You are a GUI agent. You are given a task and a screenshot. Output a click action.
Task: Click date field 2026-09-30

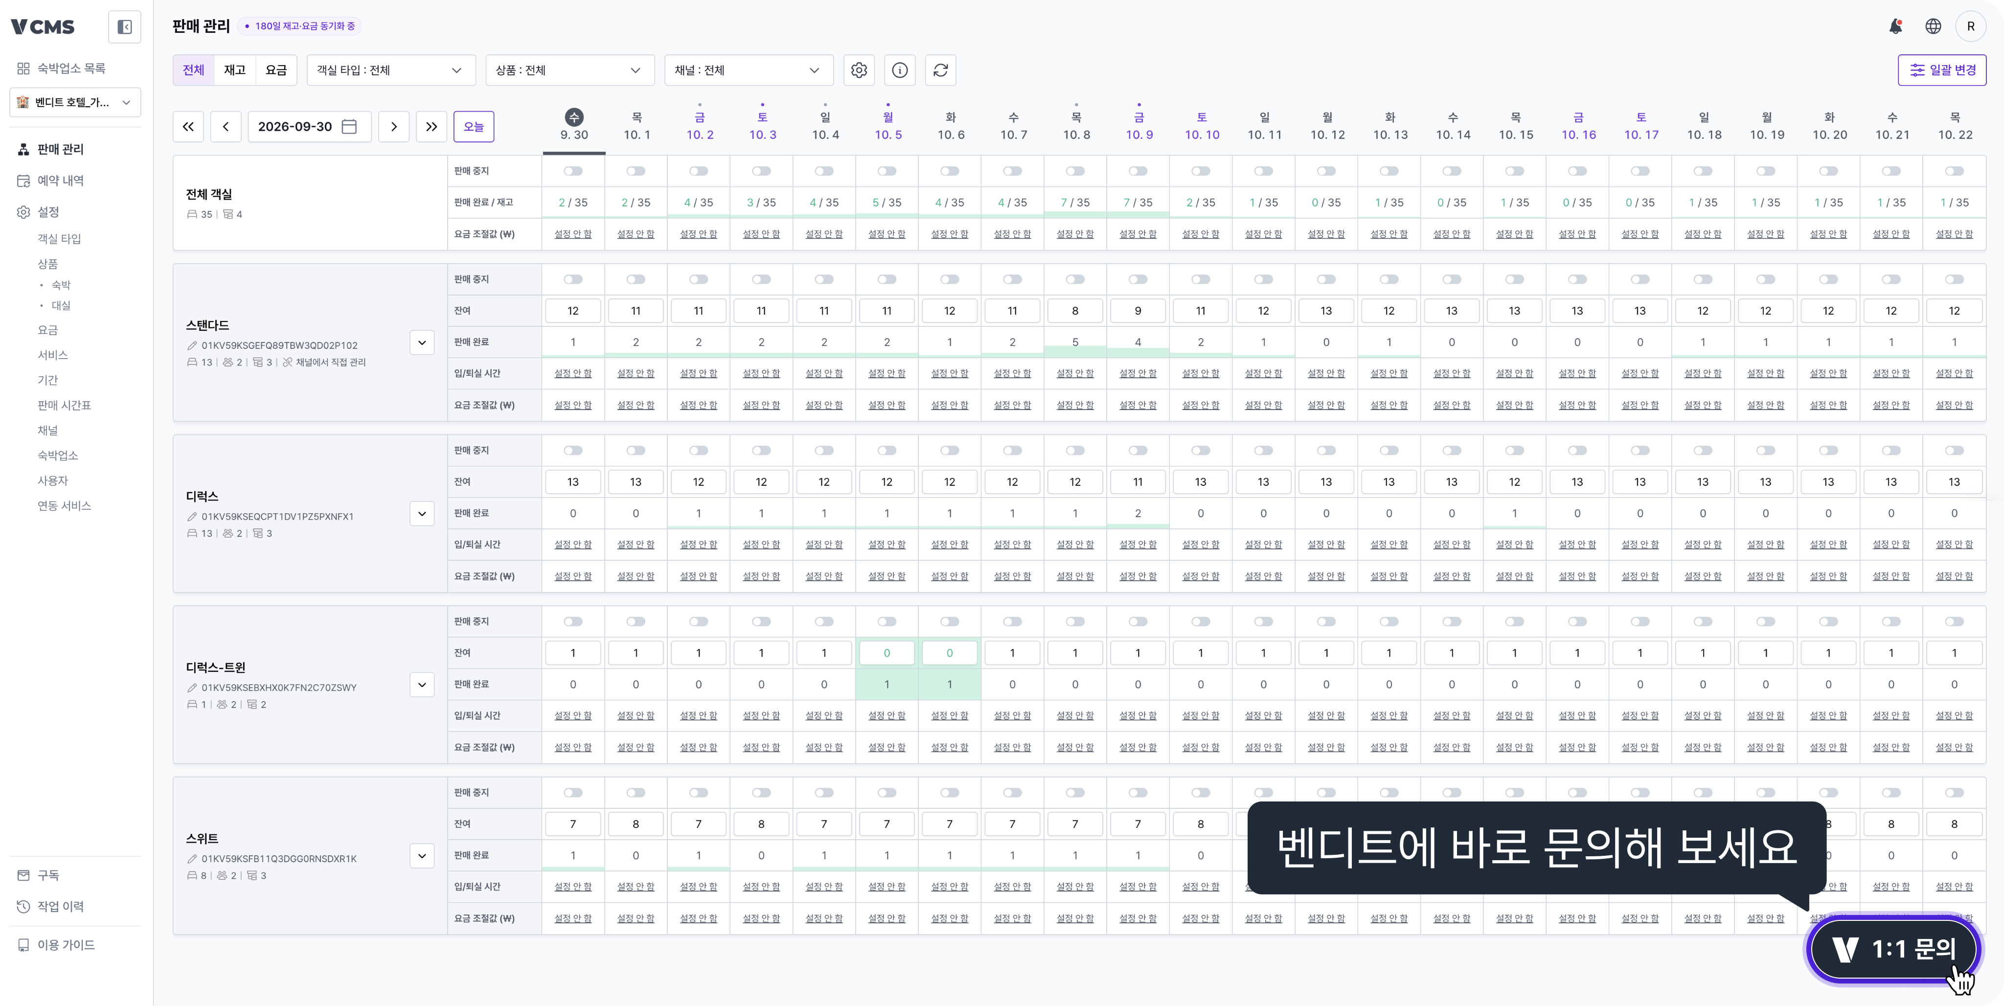click(x=309, y=127)
